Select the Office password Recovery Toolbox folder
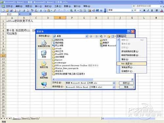Viewport: 164px width, 123px height. [x=75, y=66]
